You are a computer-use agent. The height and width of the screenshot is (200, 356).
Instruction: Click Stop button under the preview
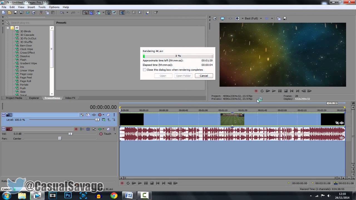pos(286,91)
